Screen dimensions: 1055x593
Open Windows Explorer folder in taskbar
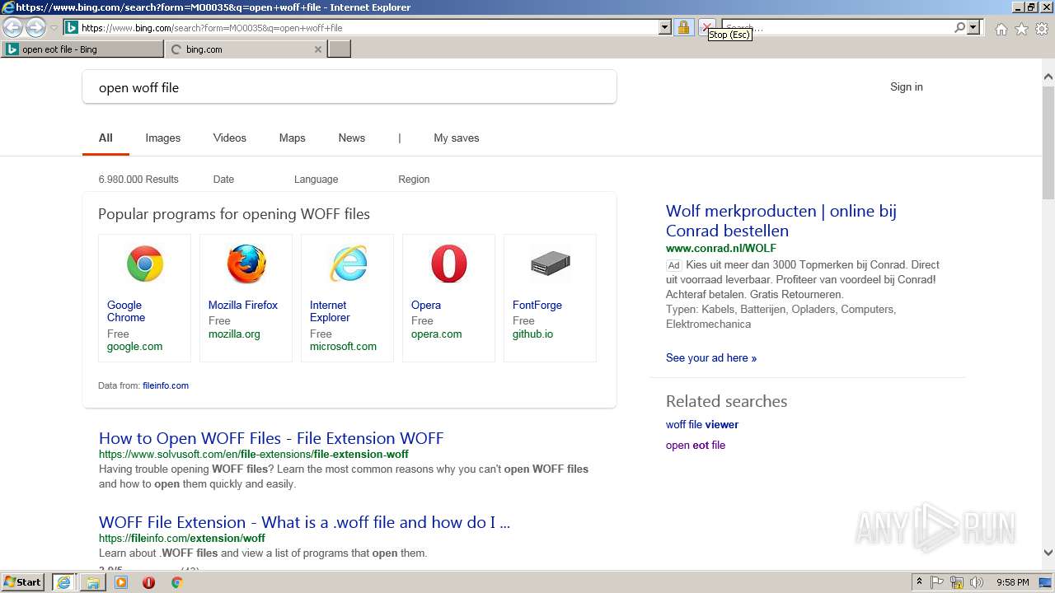click(x=92, y=582)
